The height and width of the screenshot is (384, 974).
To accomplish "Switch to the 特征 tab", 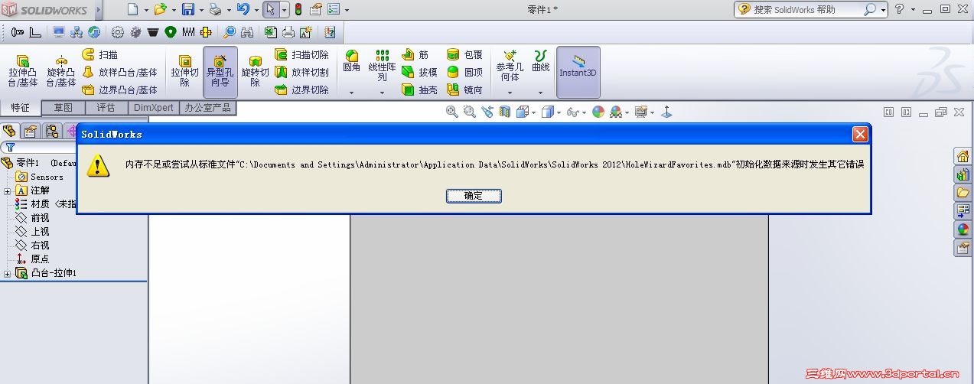I will (21, 108).
